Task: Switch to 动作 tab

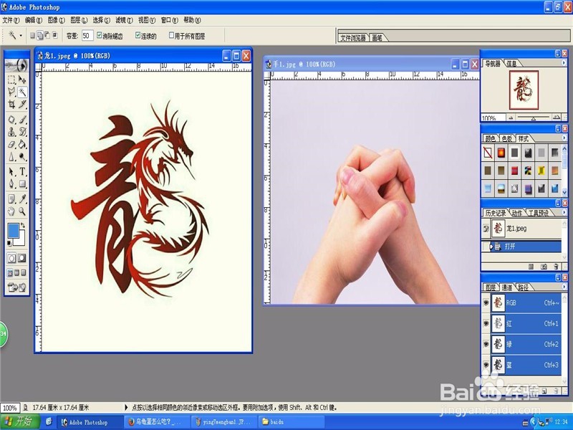Action: coord(516,213)
